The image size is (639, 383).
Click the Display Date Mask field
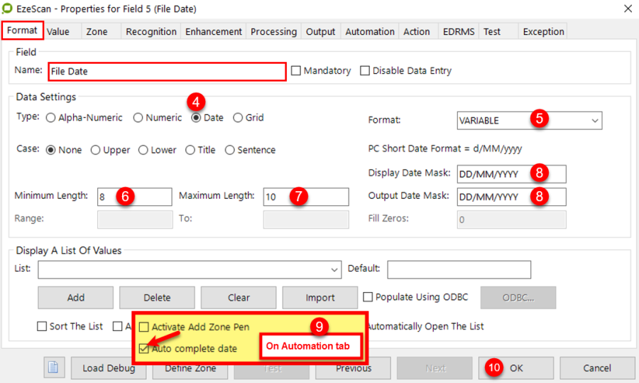pyautogui.click(x=511, y=174)
